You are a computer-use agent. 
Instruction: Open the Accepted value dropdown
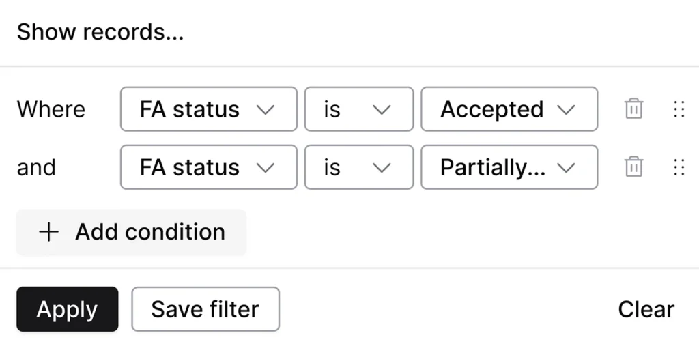pyautogui.click(x=509, y=109)
